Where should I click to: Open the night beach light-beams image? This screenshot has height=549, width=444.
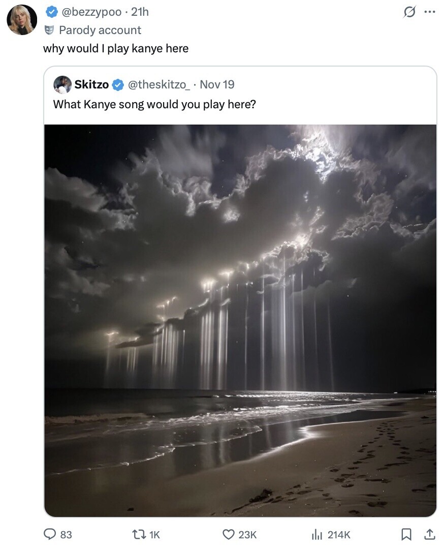coord(240,320)
